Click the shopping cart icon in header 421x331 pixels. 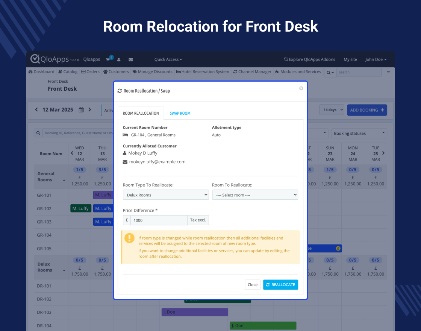pos(108,59)
